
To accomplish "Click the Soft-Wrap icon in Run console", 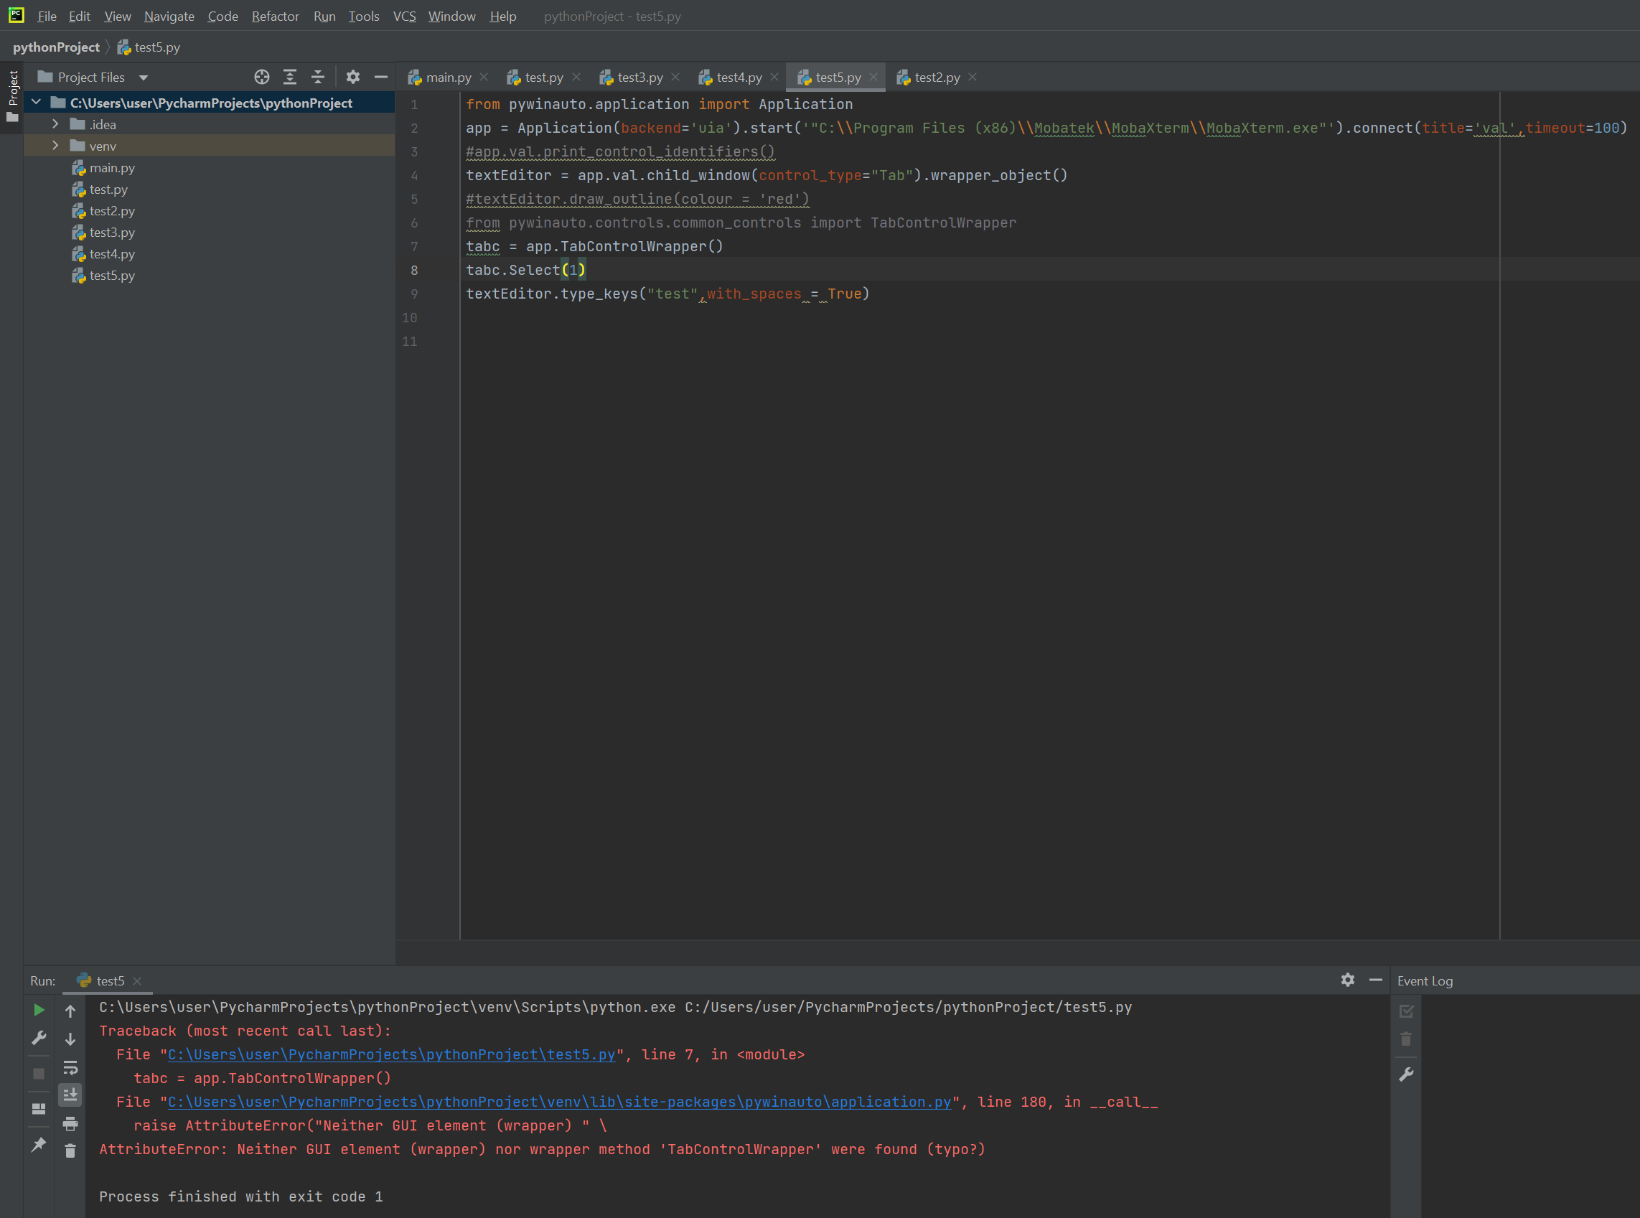I will (70, 1067).
